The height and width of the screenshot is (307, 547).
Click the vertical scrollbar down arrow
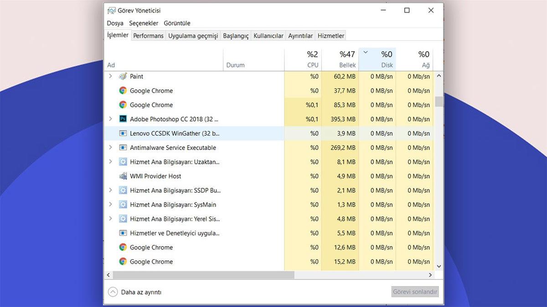pos(439,266)
